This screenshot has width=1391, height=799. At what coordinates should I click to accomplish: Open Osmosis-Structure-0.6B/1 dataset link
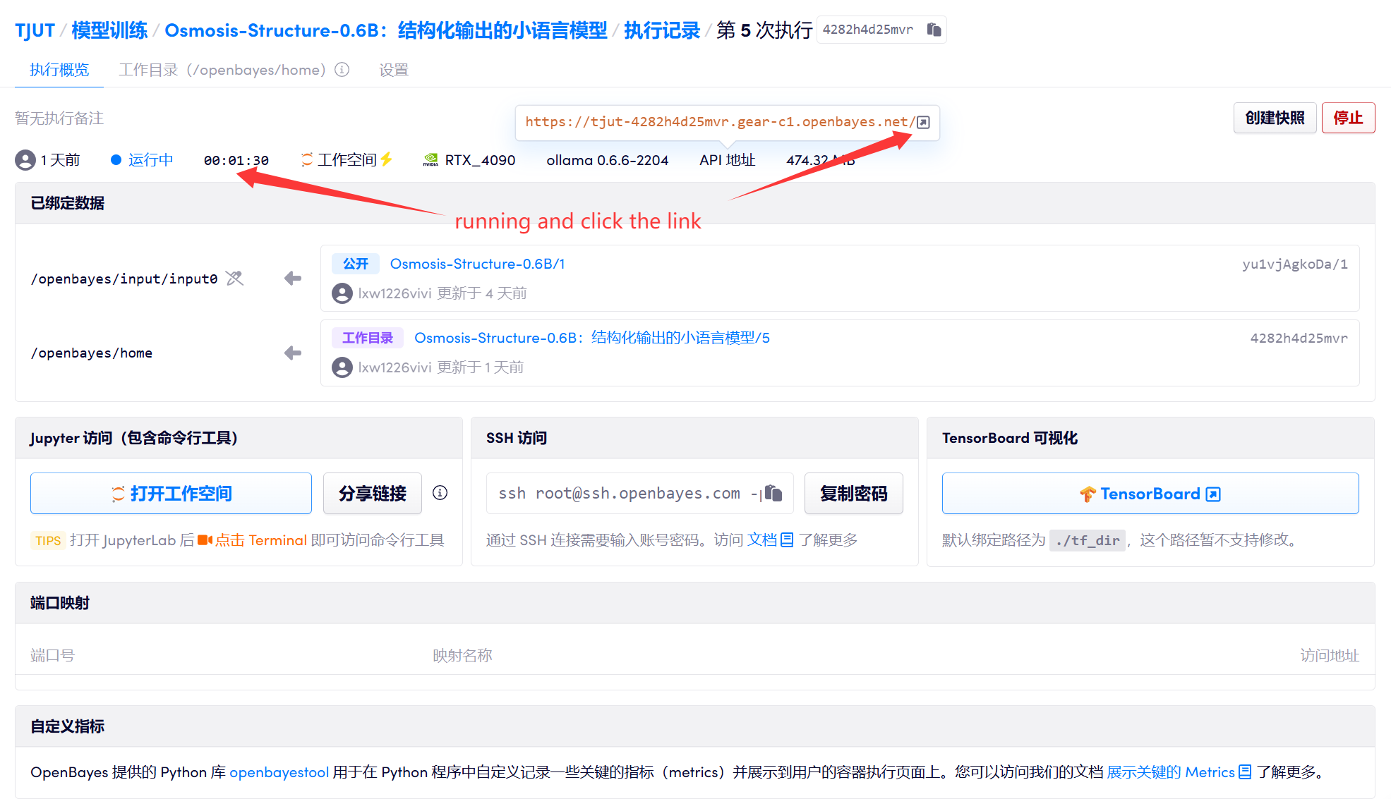point(477,264)
